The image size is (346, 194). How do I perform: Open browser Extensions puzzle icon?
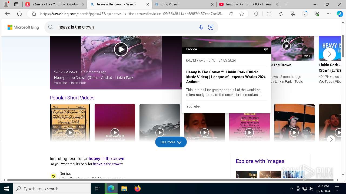click(x=256, y=14)
